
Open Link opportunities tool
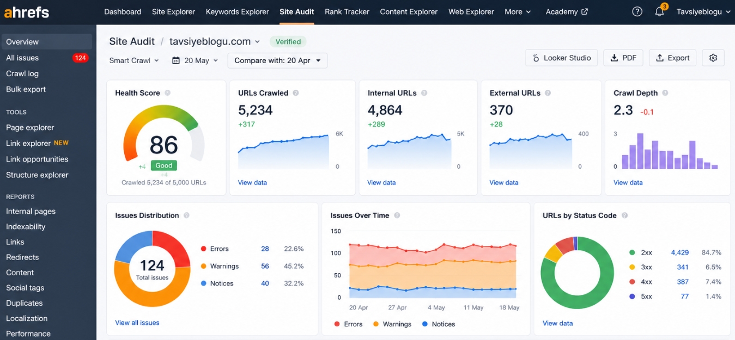(37, 159)
